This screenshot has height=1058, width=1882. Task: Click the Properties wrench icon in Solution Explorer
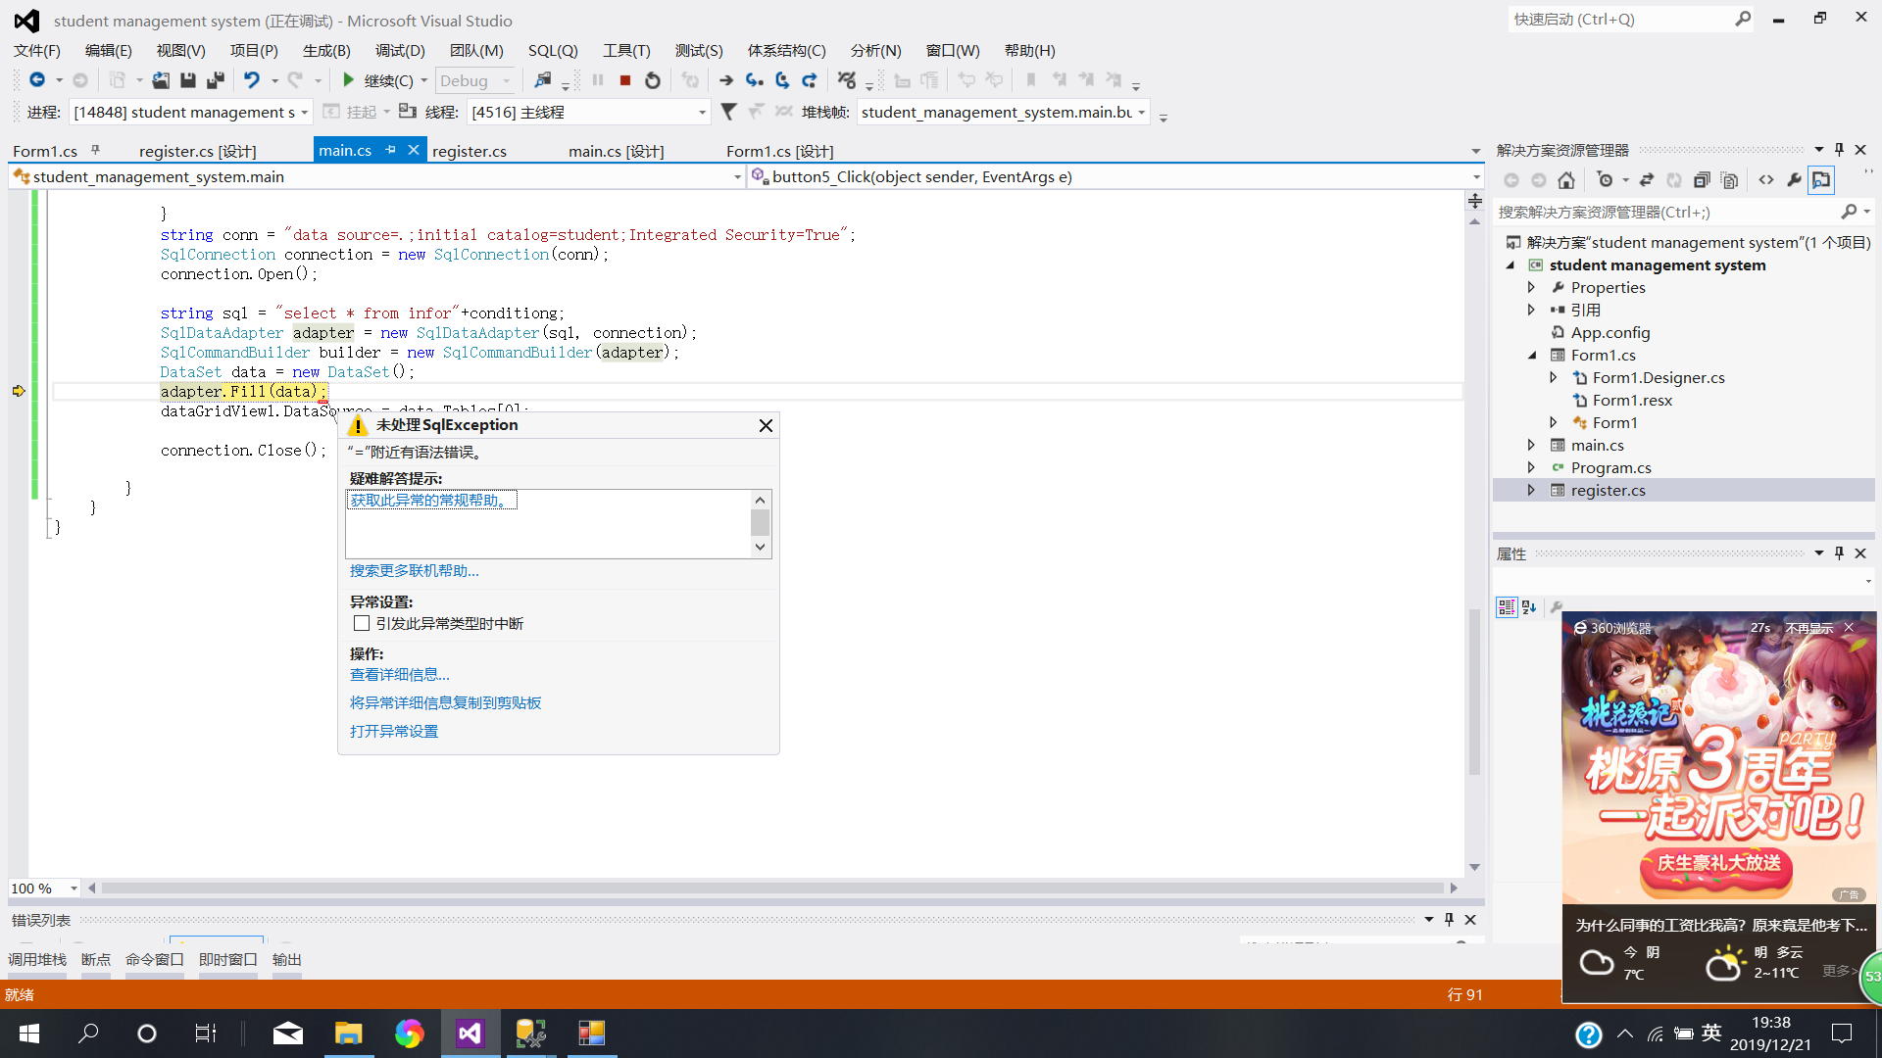(x=1794, y=180)
